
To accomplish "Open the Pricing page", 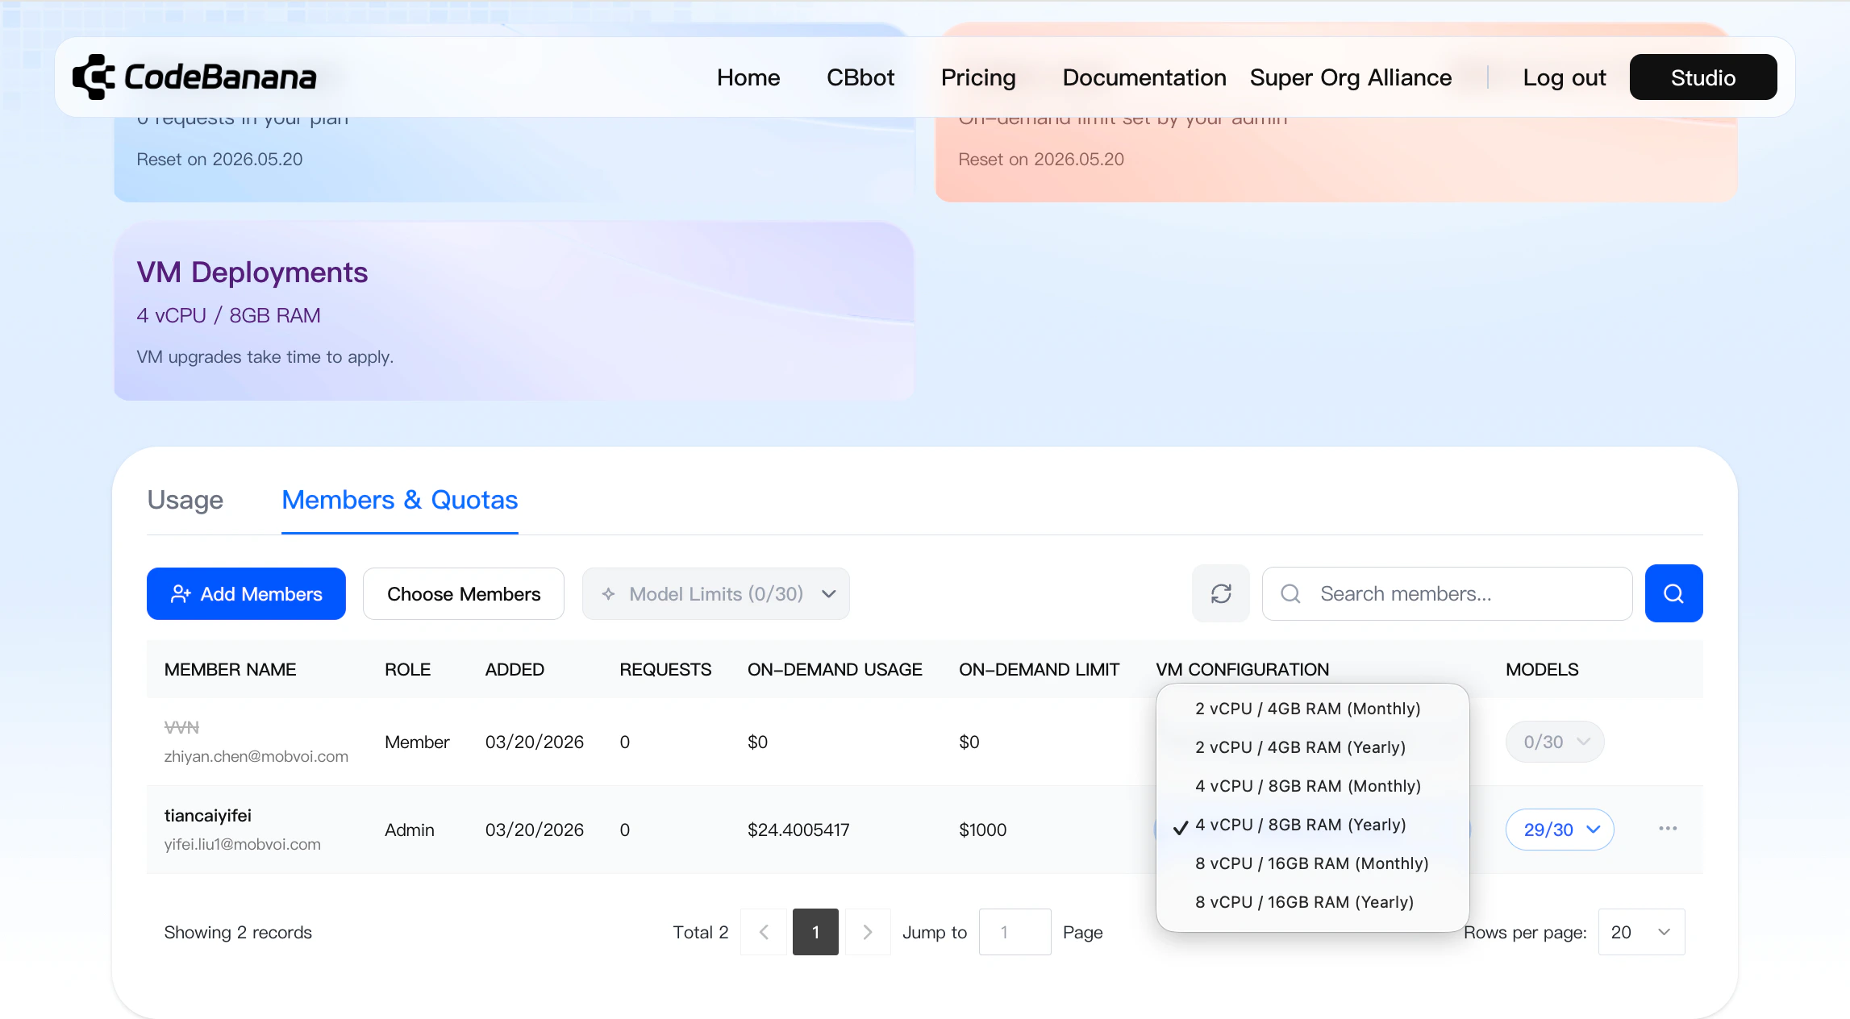I will (978, 77).
